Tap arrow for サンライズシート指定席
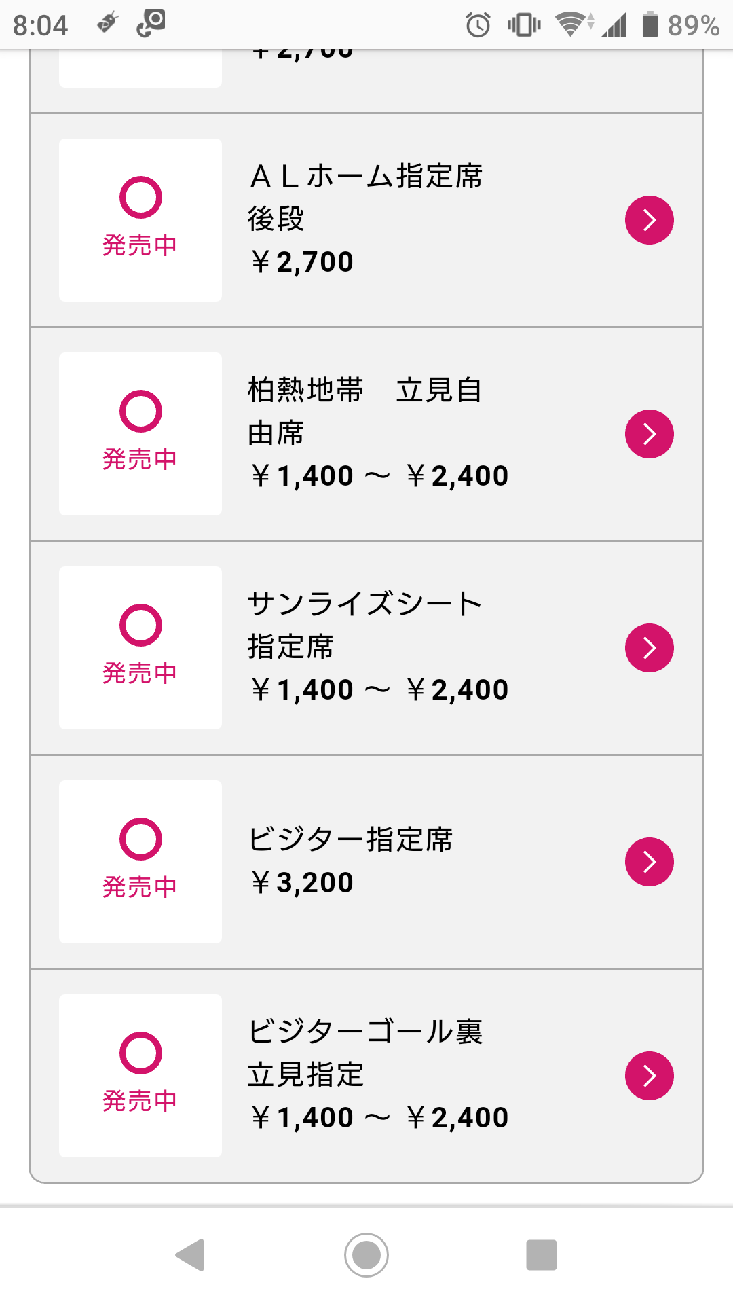Viewport: 733px width, 1304px height. click(649, 648)
